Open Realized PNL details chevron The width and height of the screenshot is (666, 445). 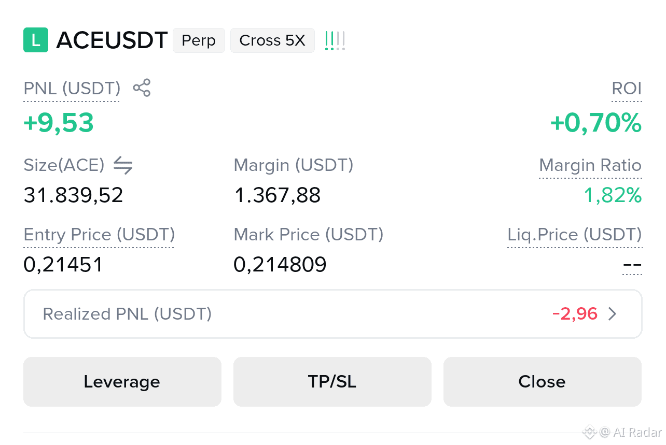click(613, 314)
